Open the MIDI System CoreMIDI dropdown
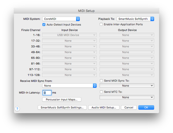The width and height of the screenshot is (173, 133). pos(61,19)
